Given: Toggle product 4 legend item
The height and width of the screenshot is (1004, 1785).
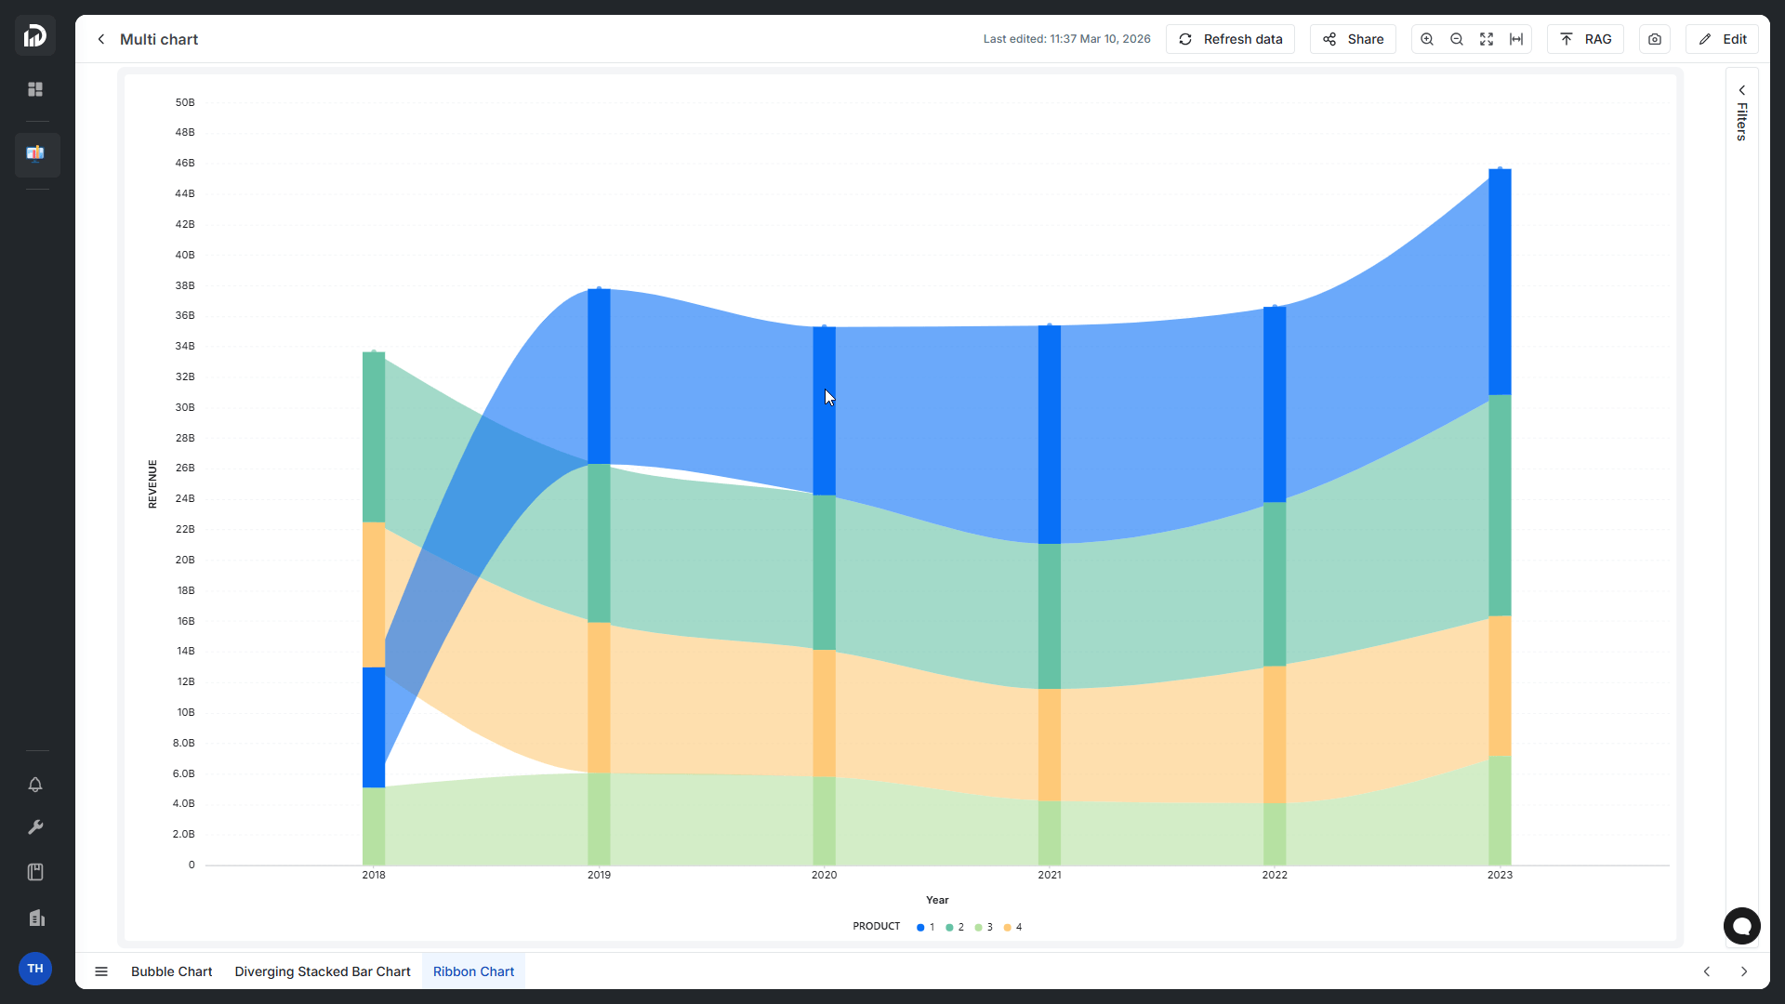Looking at the screenshot, I should (1013, 927).
